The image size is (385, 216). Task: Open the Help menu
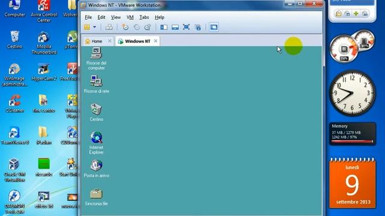tap(159, 17)
